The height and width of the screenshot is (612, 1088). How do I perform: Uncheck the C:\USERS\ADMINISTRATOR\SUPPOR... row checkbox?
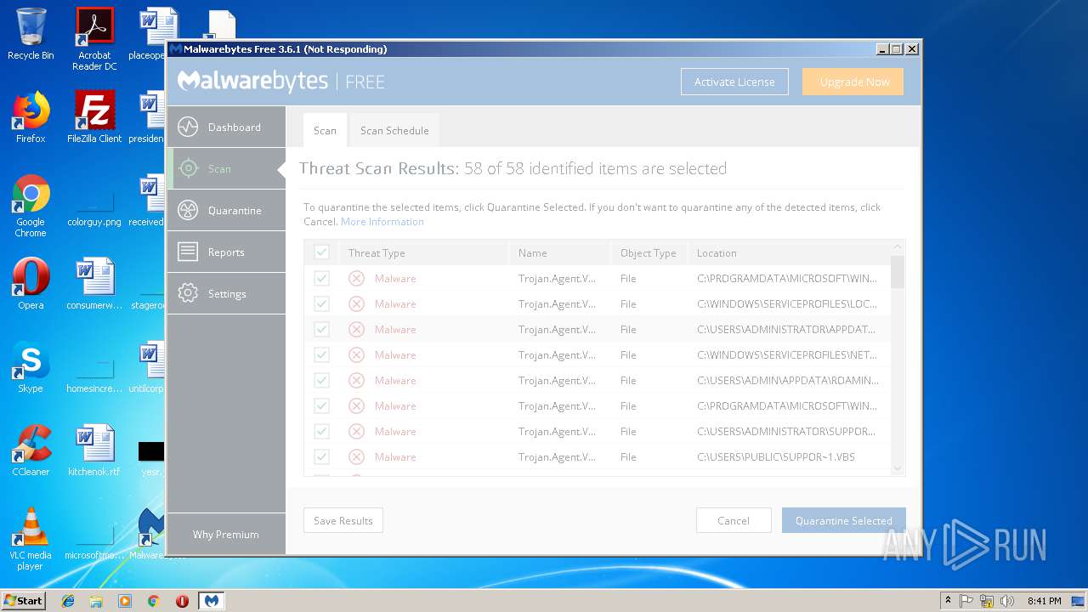pos(321,431)
